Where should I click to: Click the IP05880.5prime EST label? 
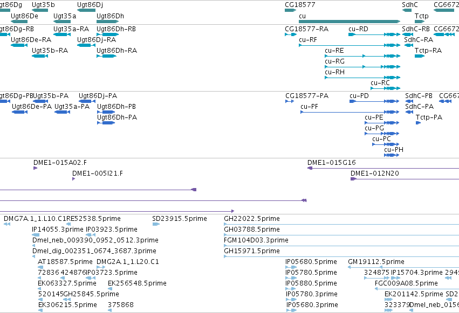pos(311,283)
